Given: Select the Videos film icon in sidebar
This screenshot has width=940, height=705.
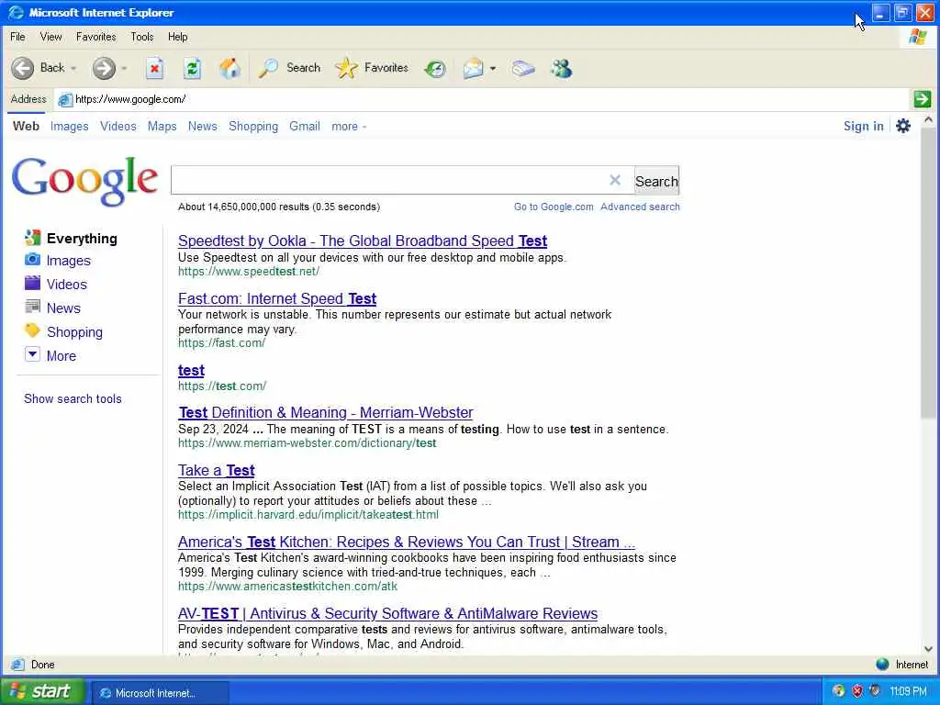Looking at the screenshot, I should click(32, 283).
